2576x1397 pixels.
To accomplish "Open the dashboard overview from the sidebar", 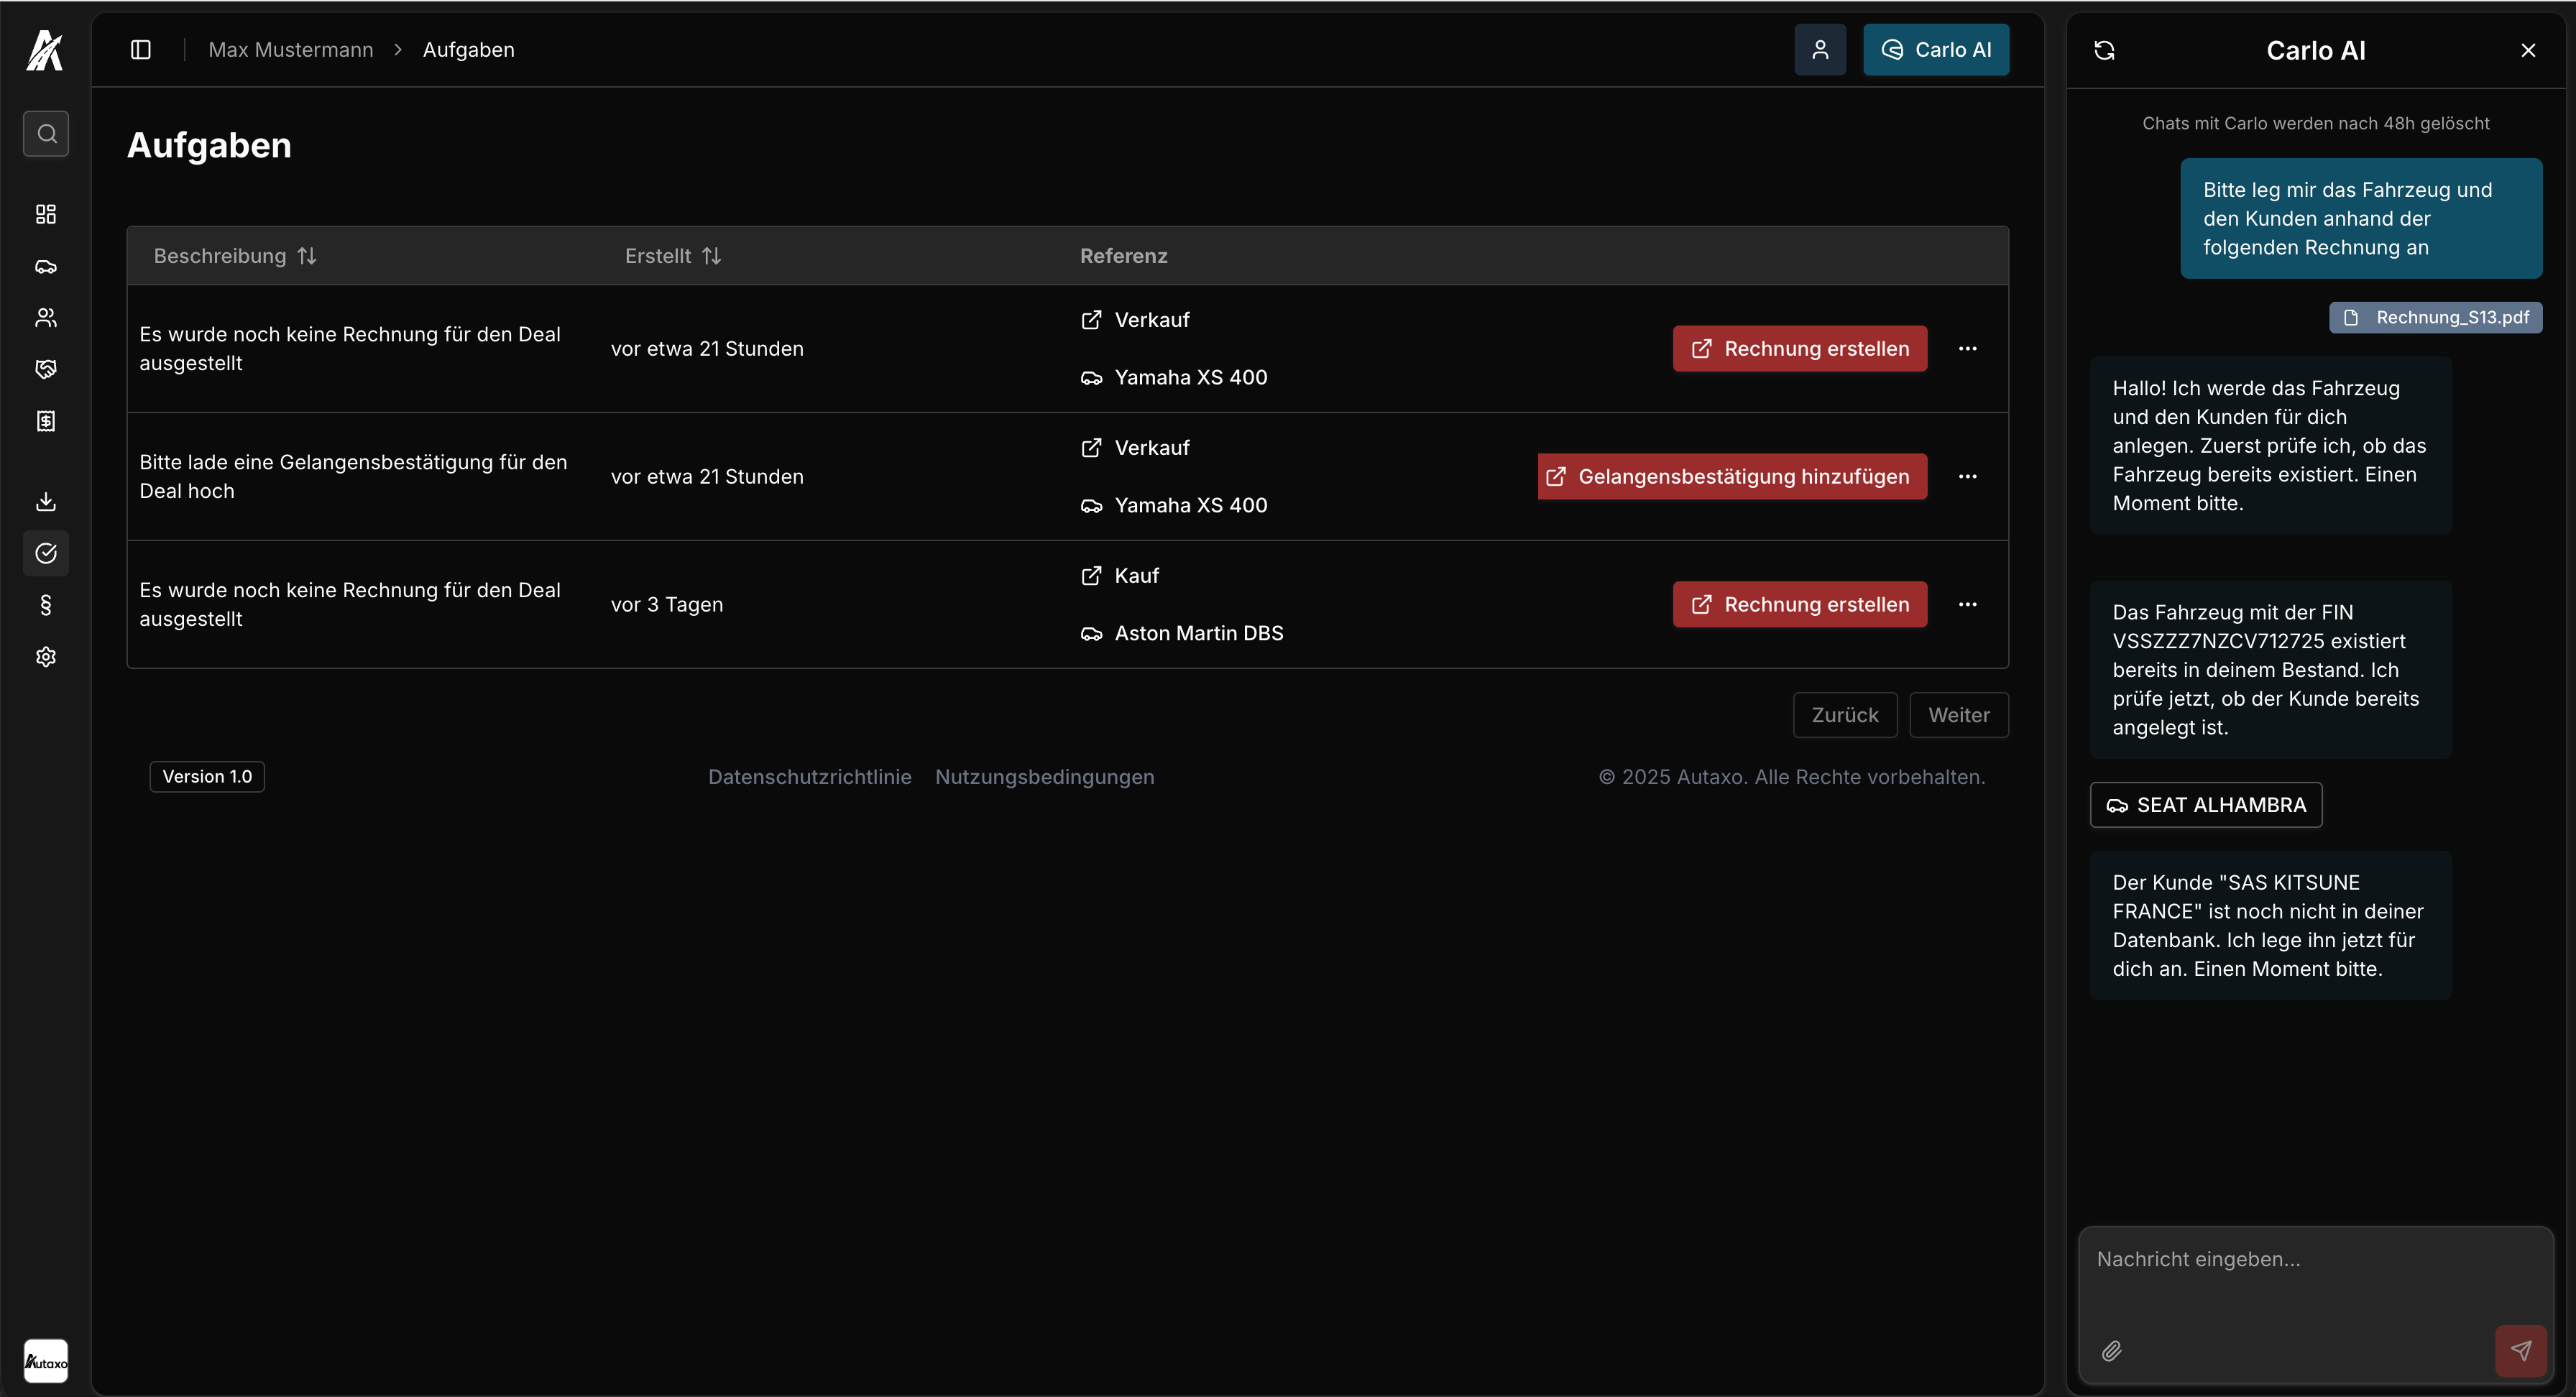I will pos(46,213).
